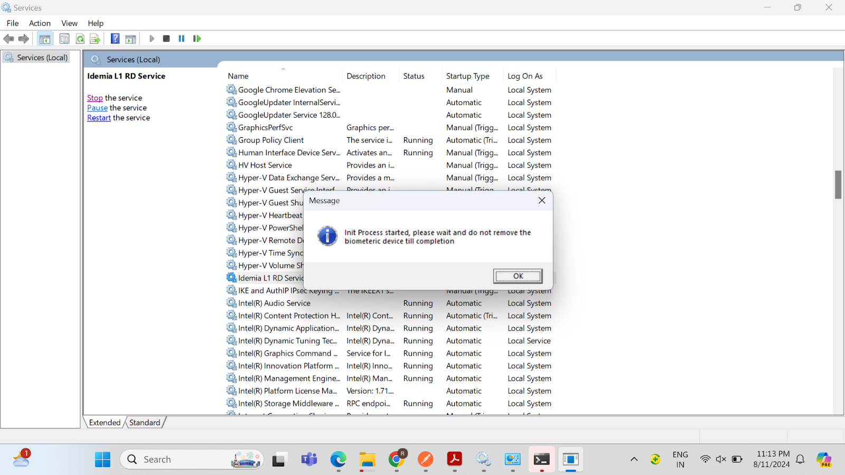This screenshot has height=475, width=845.
Task: Click the green Refresh toolbar icon
Action: click(x=80, y=39)
